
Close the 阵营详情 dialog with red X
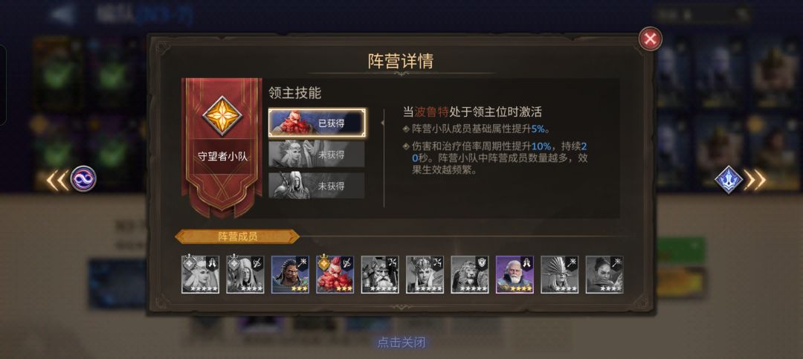tap(651, 39)
